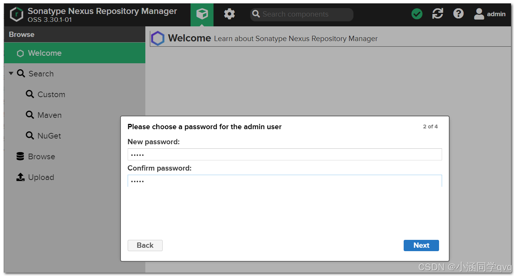Screen dimensions: 514x276
Task: Click the 'Browse' sidebar header
Action: coord(21,34)
